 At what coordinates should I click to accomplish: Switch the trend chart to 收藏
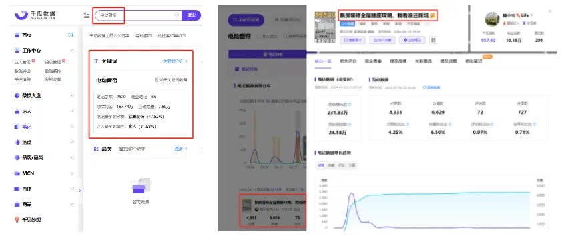click(331, 165)
